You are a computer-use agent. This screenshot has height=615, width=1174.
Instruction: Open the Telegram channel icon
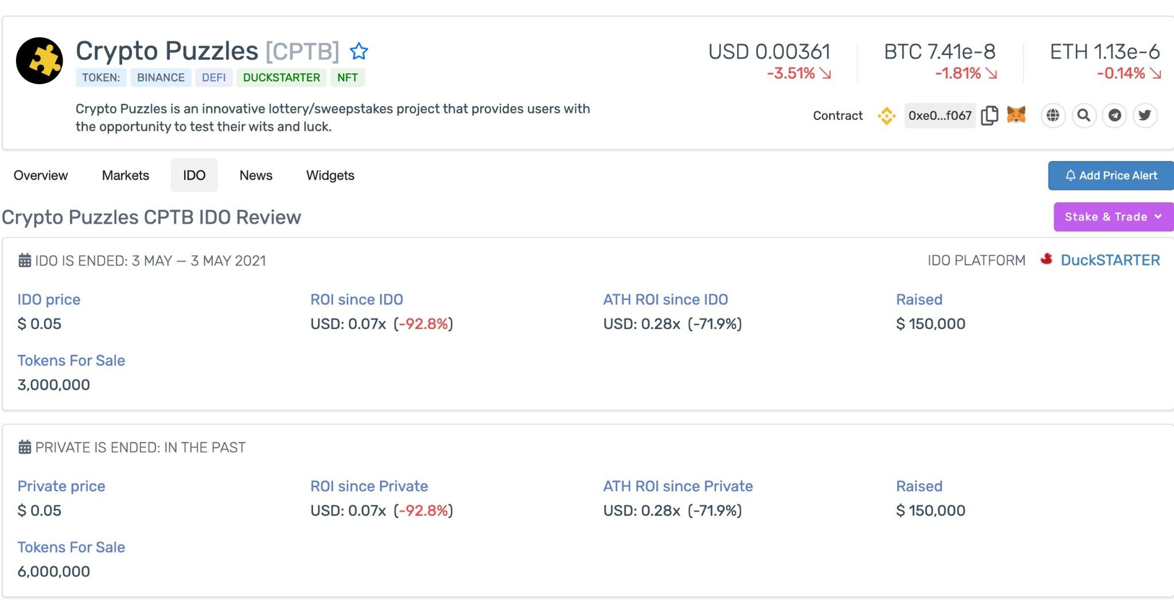(x=1115, y=115)
